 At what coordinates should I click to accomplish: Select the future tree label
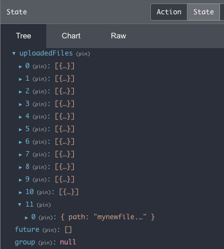pyautogui.click(x=27, y=230)
